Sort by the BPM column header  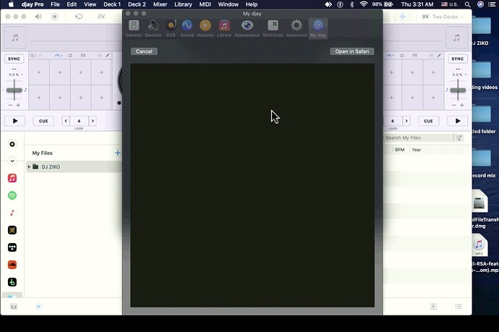click(x=400, y=150)
